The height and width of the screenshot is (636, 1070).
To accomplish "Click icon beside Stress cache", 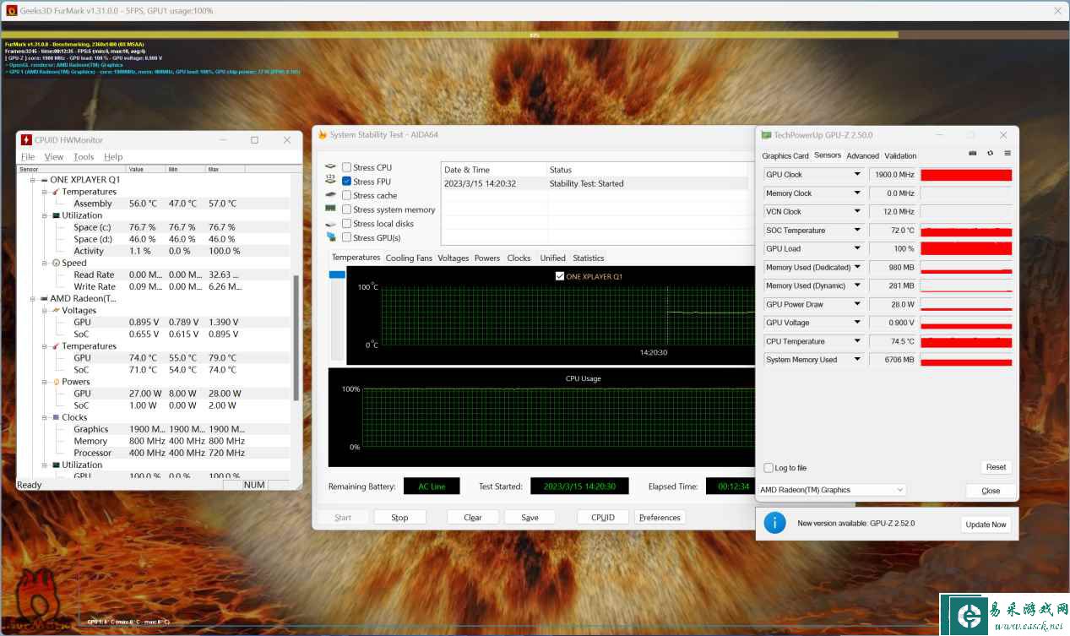I will (330, 195).
